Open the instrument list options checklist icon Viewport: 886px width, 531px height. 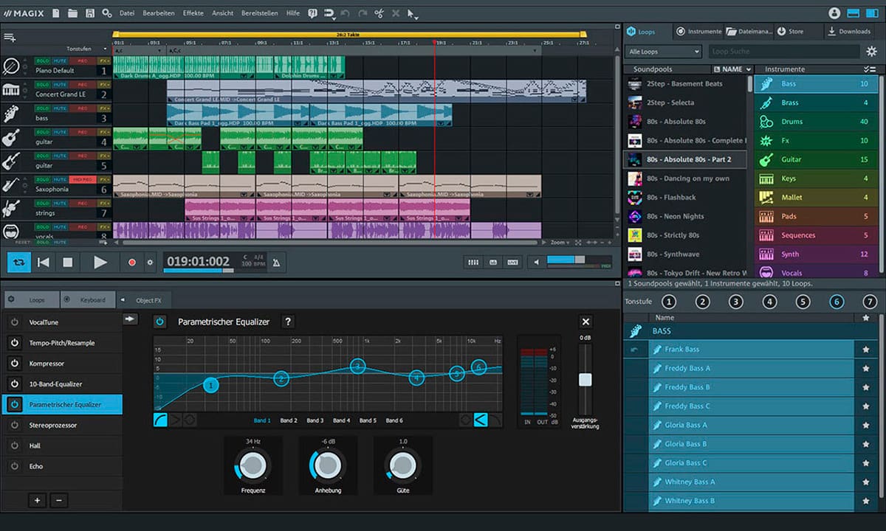tap(869, 69)
